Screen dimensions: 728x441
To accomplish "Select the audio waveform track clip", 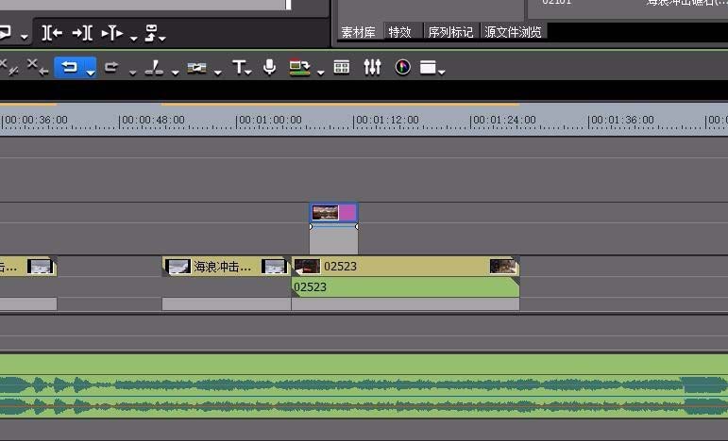I will click(x=364, y=386).
